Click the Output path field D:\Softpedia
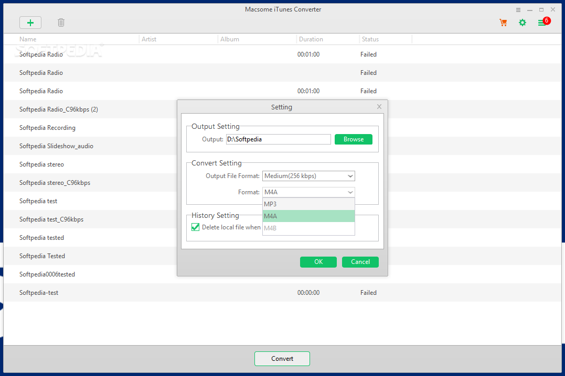Screen dimensions: 565x376 click(x=278, y=139)
